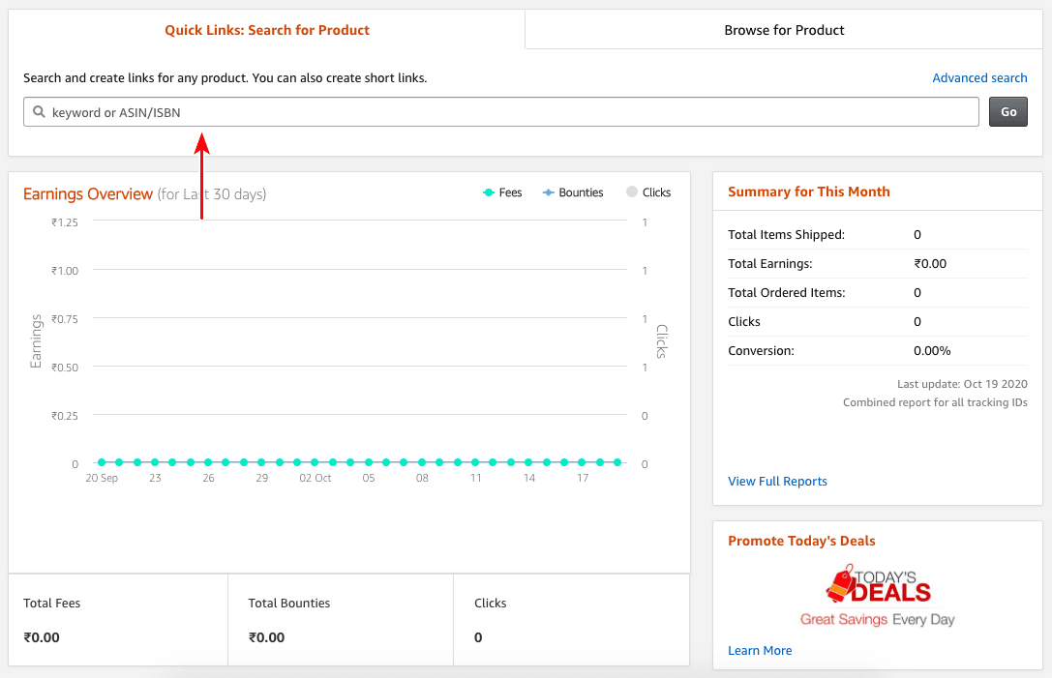Viewport: 1052px width, 678px height.
Task: Open the Advanced search link
Action: [x=979, y=77]
